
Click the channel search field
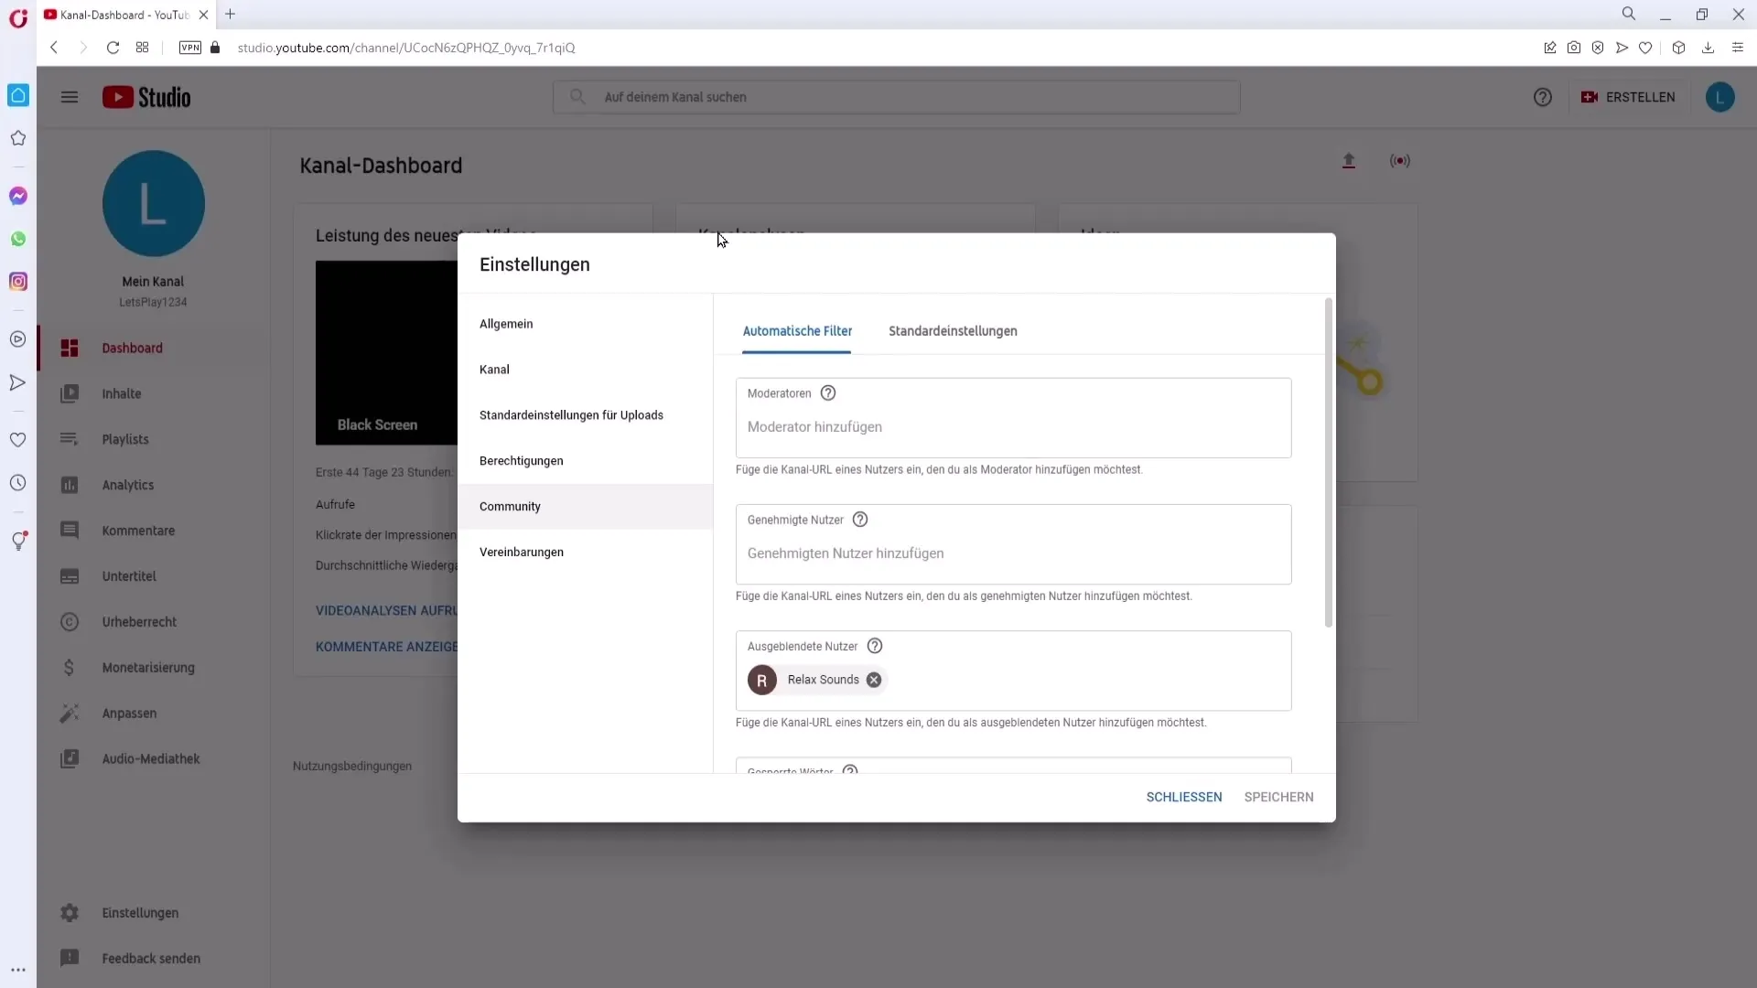[x=897, y=97]
